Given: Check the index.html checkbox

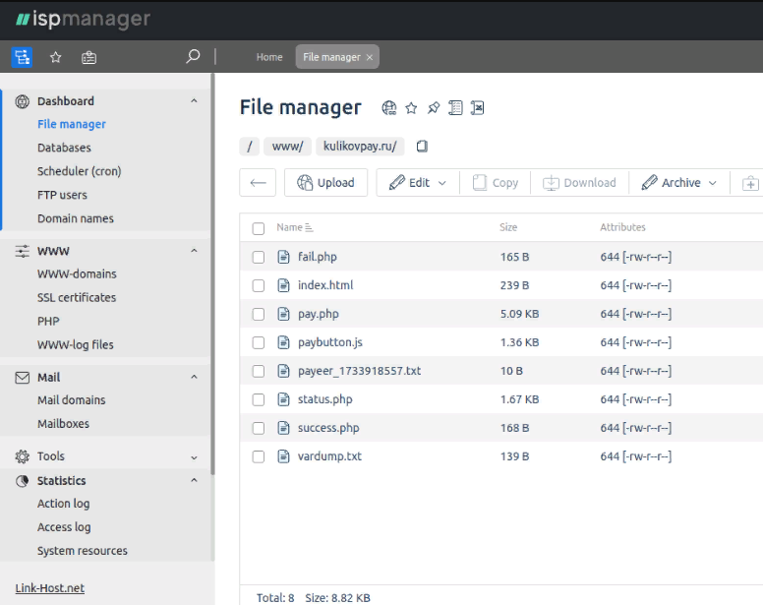Looking at the screenshot, I should pyautogui.click(x=259, y=285).
